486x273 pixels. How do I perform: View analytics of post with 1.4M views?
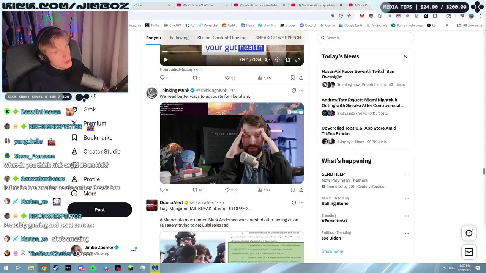265,78
